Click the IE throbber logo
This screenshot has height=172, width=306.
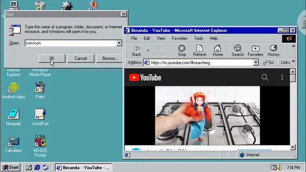(289, 39)
